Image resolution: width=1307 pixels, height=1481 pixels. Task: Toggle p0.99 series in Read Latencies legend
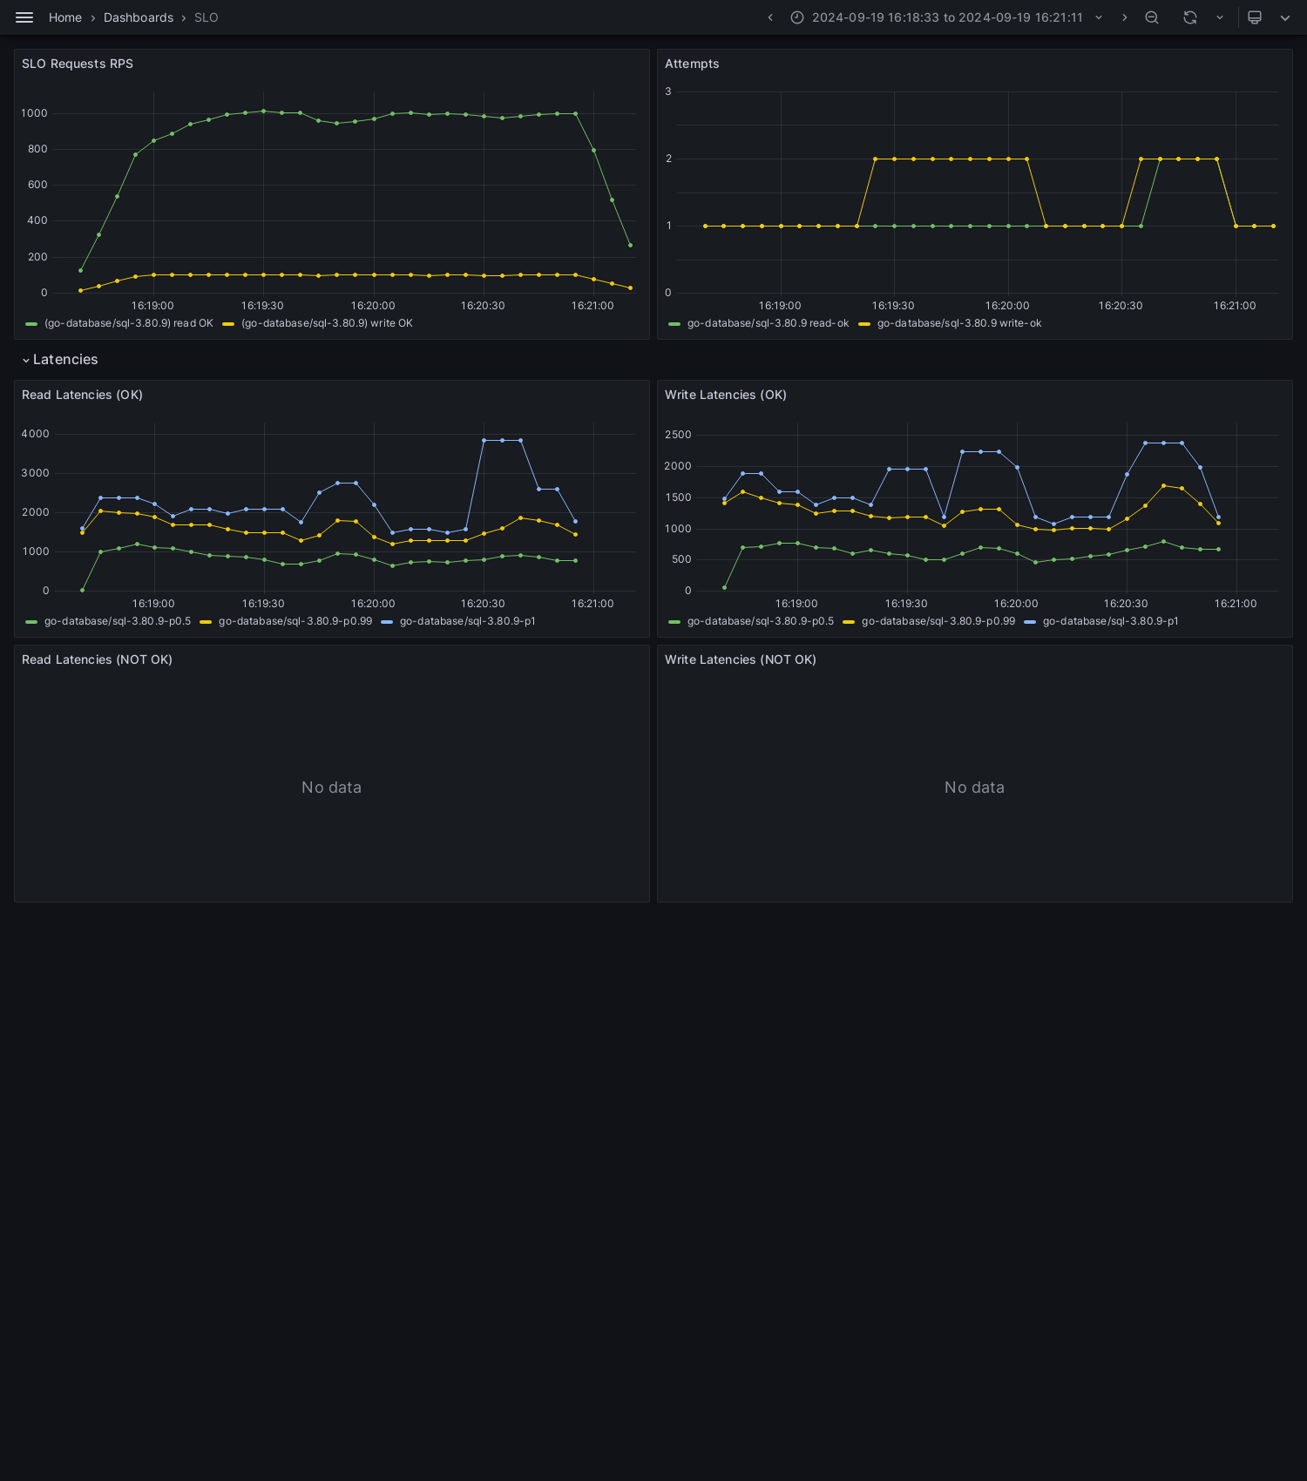click(295, 621)
